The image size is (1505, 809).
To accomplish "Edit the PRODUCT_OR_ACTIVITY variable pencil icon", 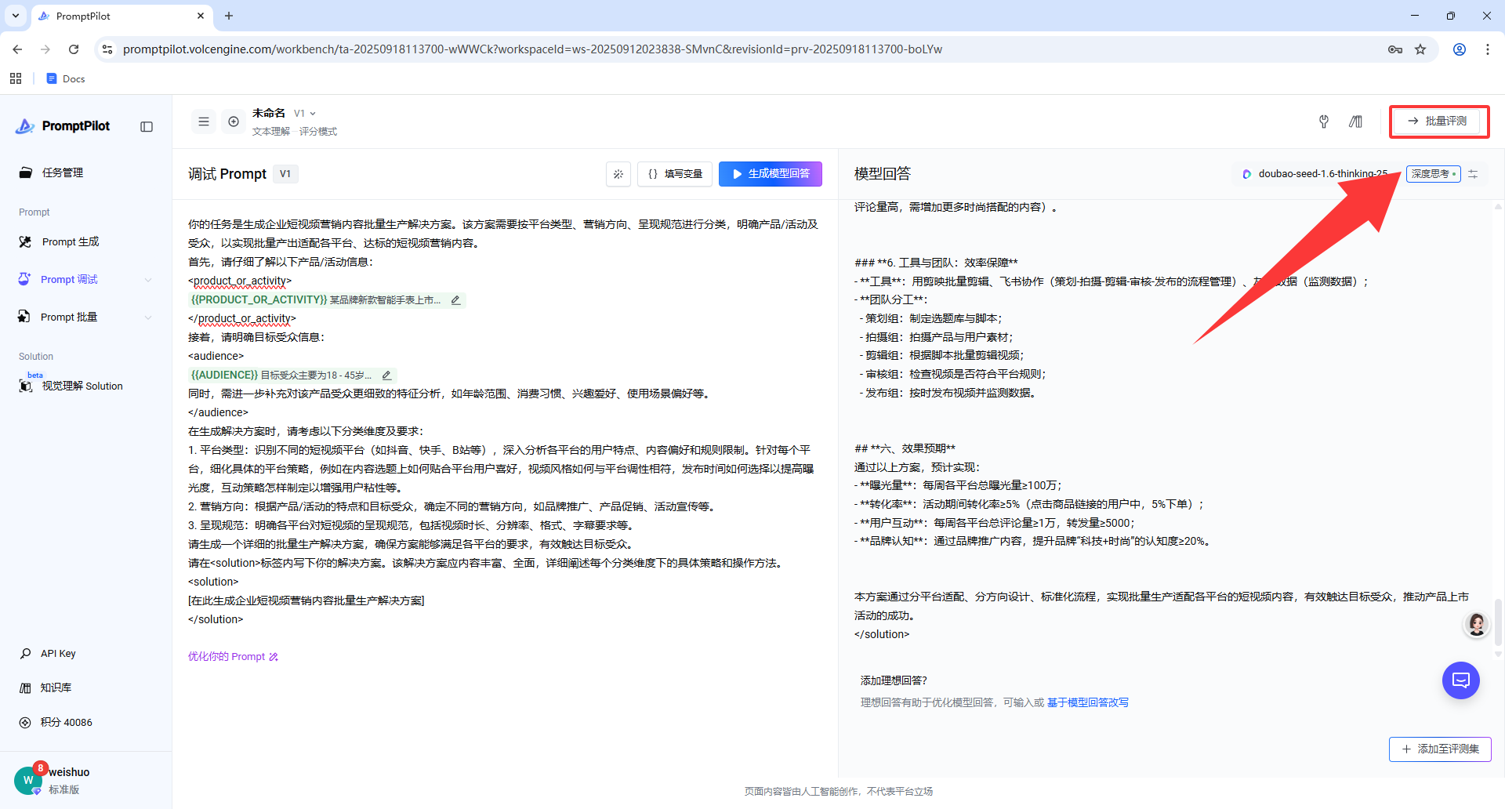I will pyautogui.click(x=455, y=300).
